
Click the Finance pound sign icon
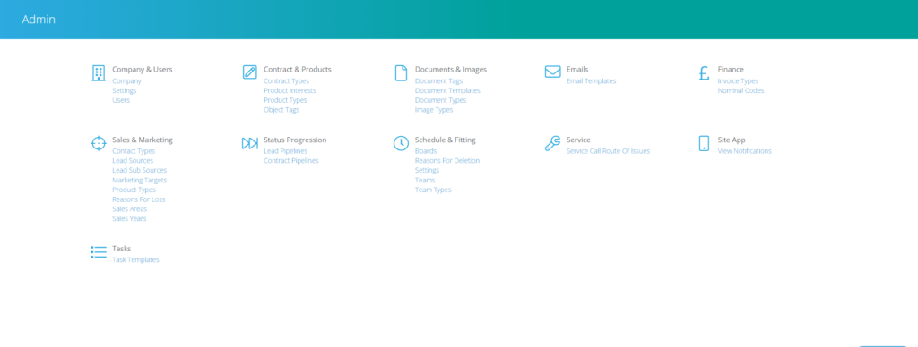pos(705,73)
